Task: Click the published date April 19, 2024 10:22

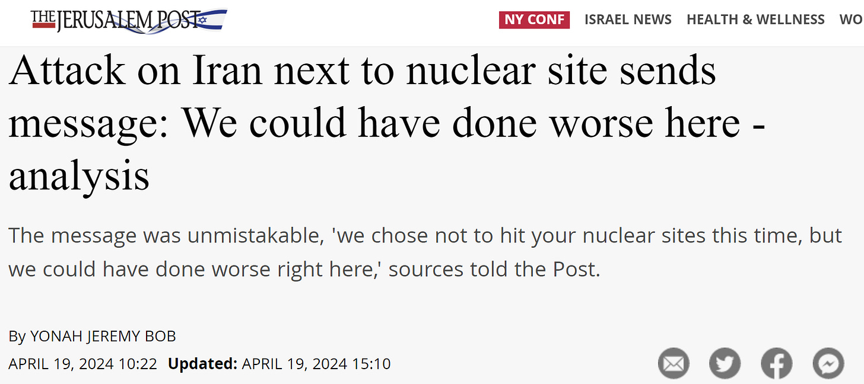Action: (x=83, y=363)
